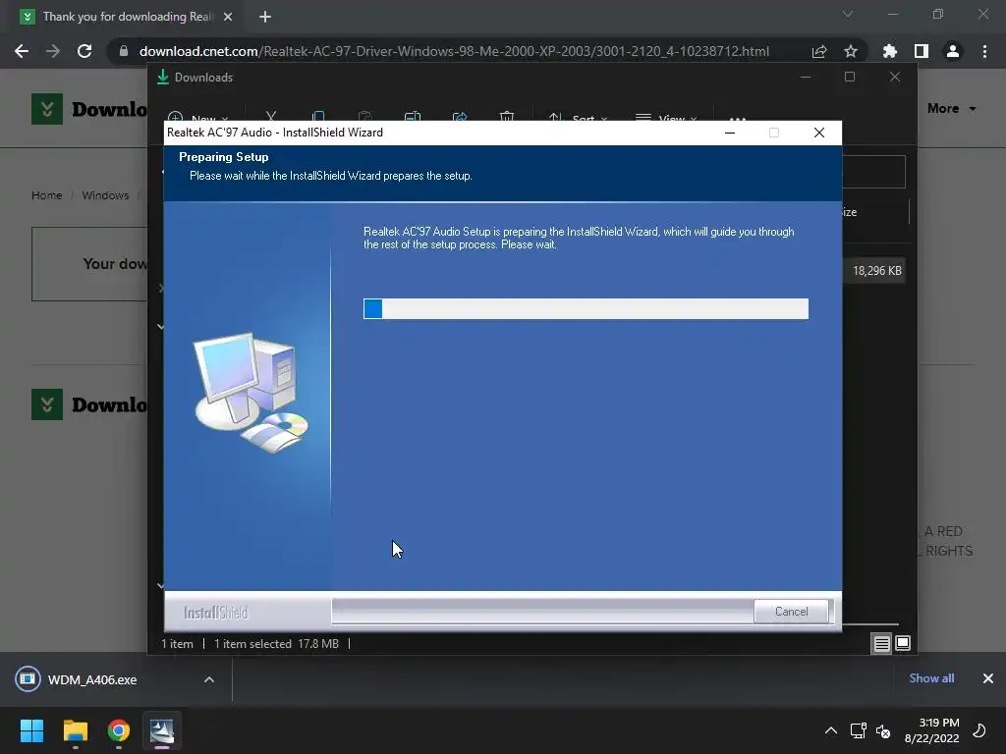Click the address bar with download.cnet.com URL
The image size is (1006, 754).
pos(454,51)
